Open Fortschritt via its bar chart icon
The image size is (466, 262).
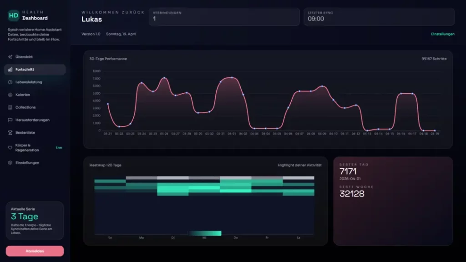coord(10,69)
